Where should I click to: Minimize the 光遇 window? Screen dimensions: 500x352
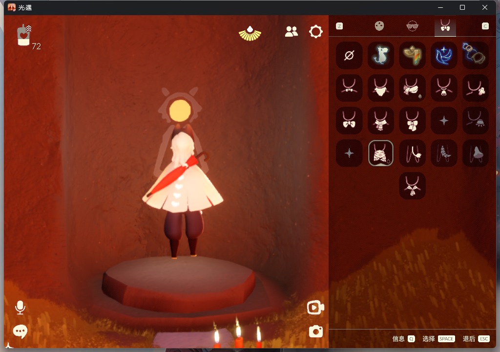[x=440, y=7]
